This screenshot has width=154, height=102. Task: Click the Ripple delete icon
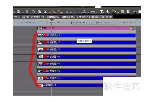pyautogui.click(x=54, y=11)
